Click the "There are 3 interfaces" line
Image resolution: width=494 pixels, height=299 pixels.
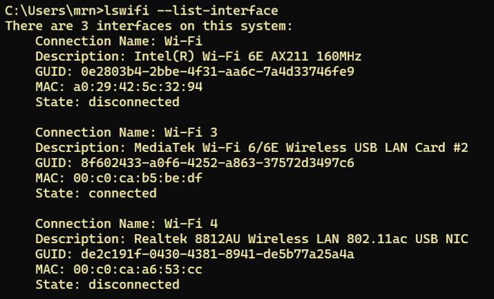[148, 26]
